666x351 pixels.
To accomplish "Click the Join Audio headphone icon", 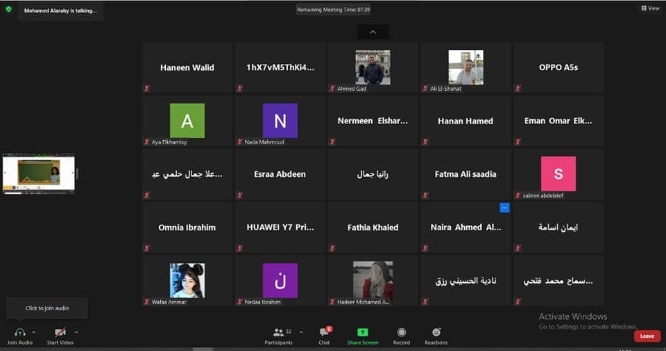I will click(19, 332).
